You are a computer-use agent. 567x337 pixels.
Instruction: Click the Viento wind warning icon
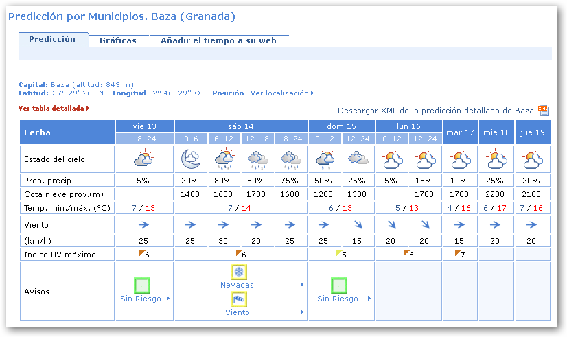pyautogui.click(x=238, y=299)
